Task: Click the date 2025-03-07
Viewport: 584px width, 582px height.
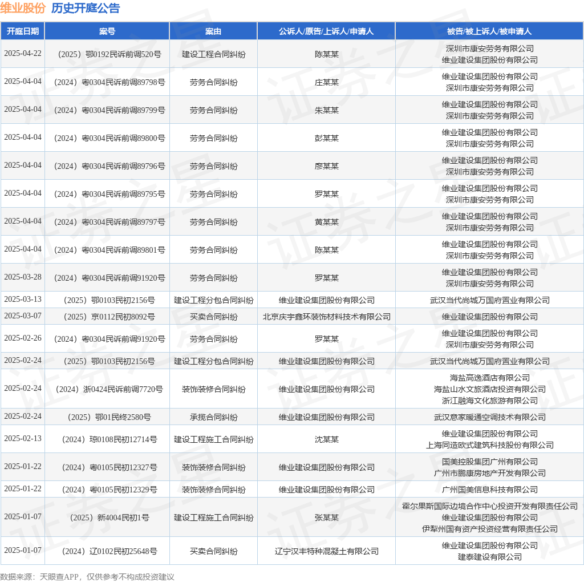Action: tap(23, 316)
